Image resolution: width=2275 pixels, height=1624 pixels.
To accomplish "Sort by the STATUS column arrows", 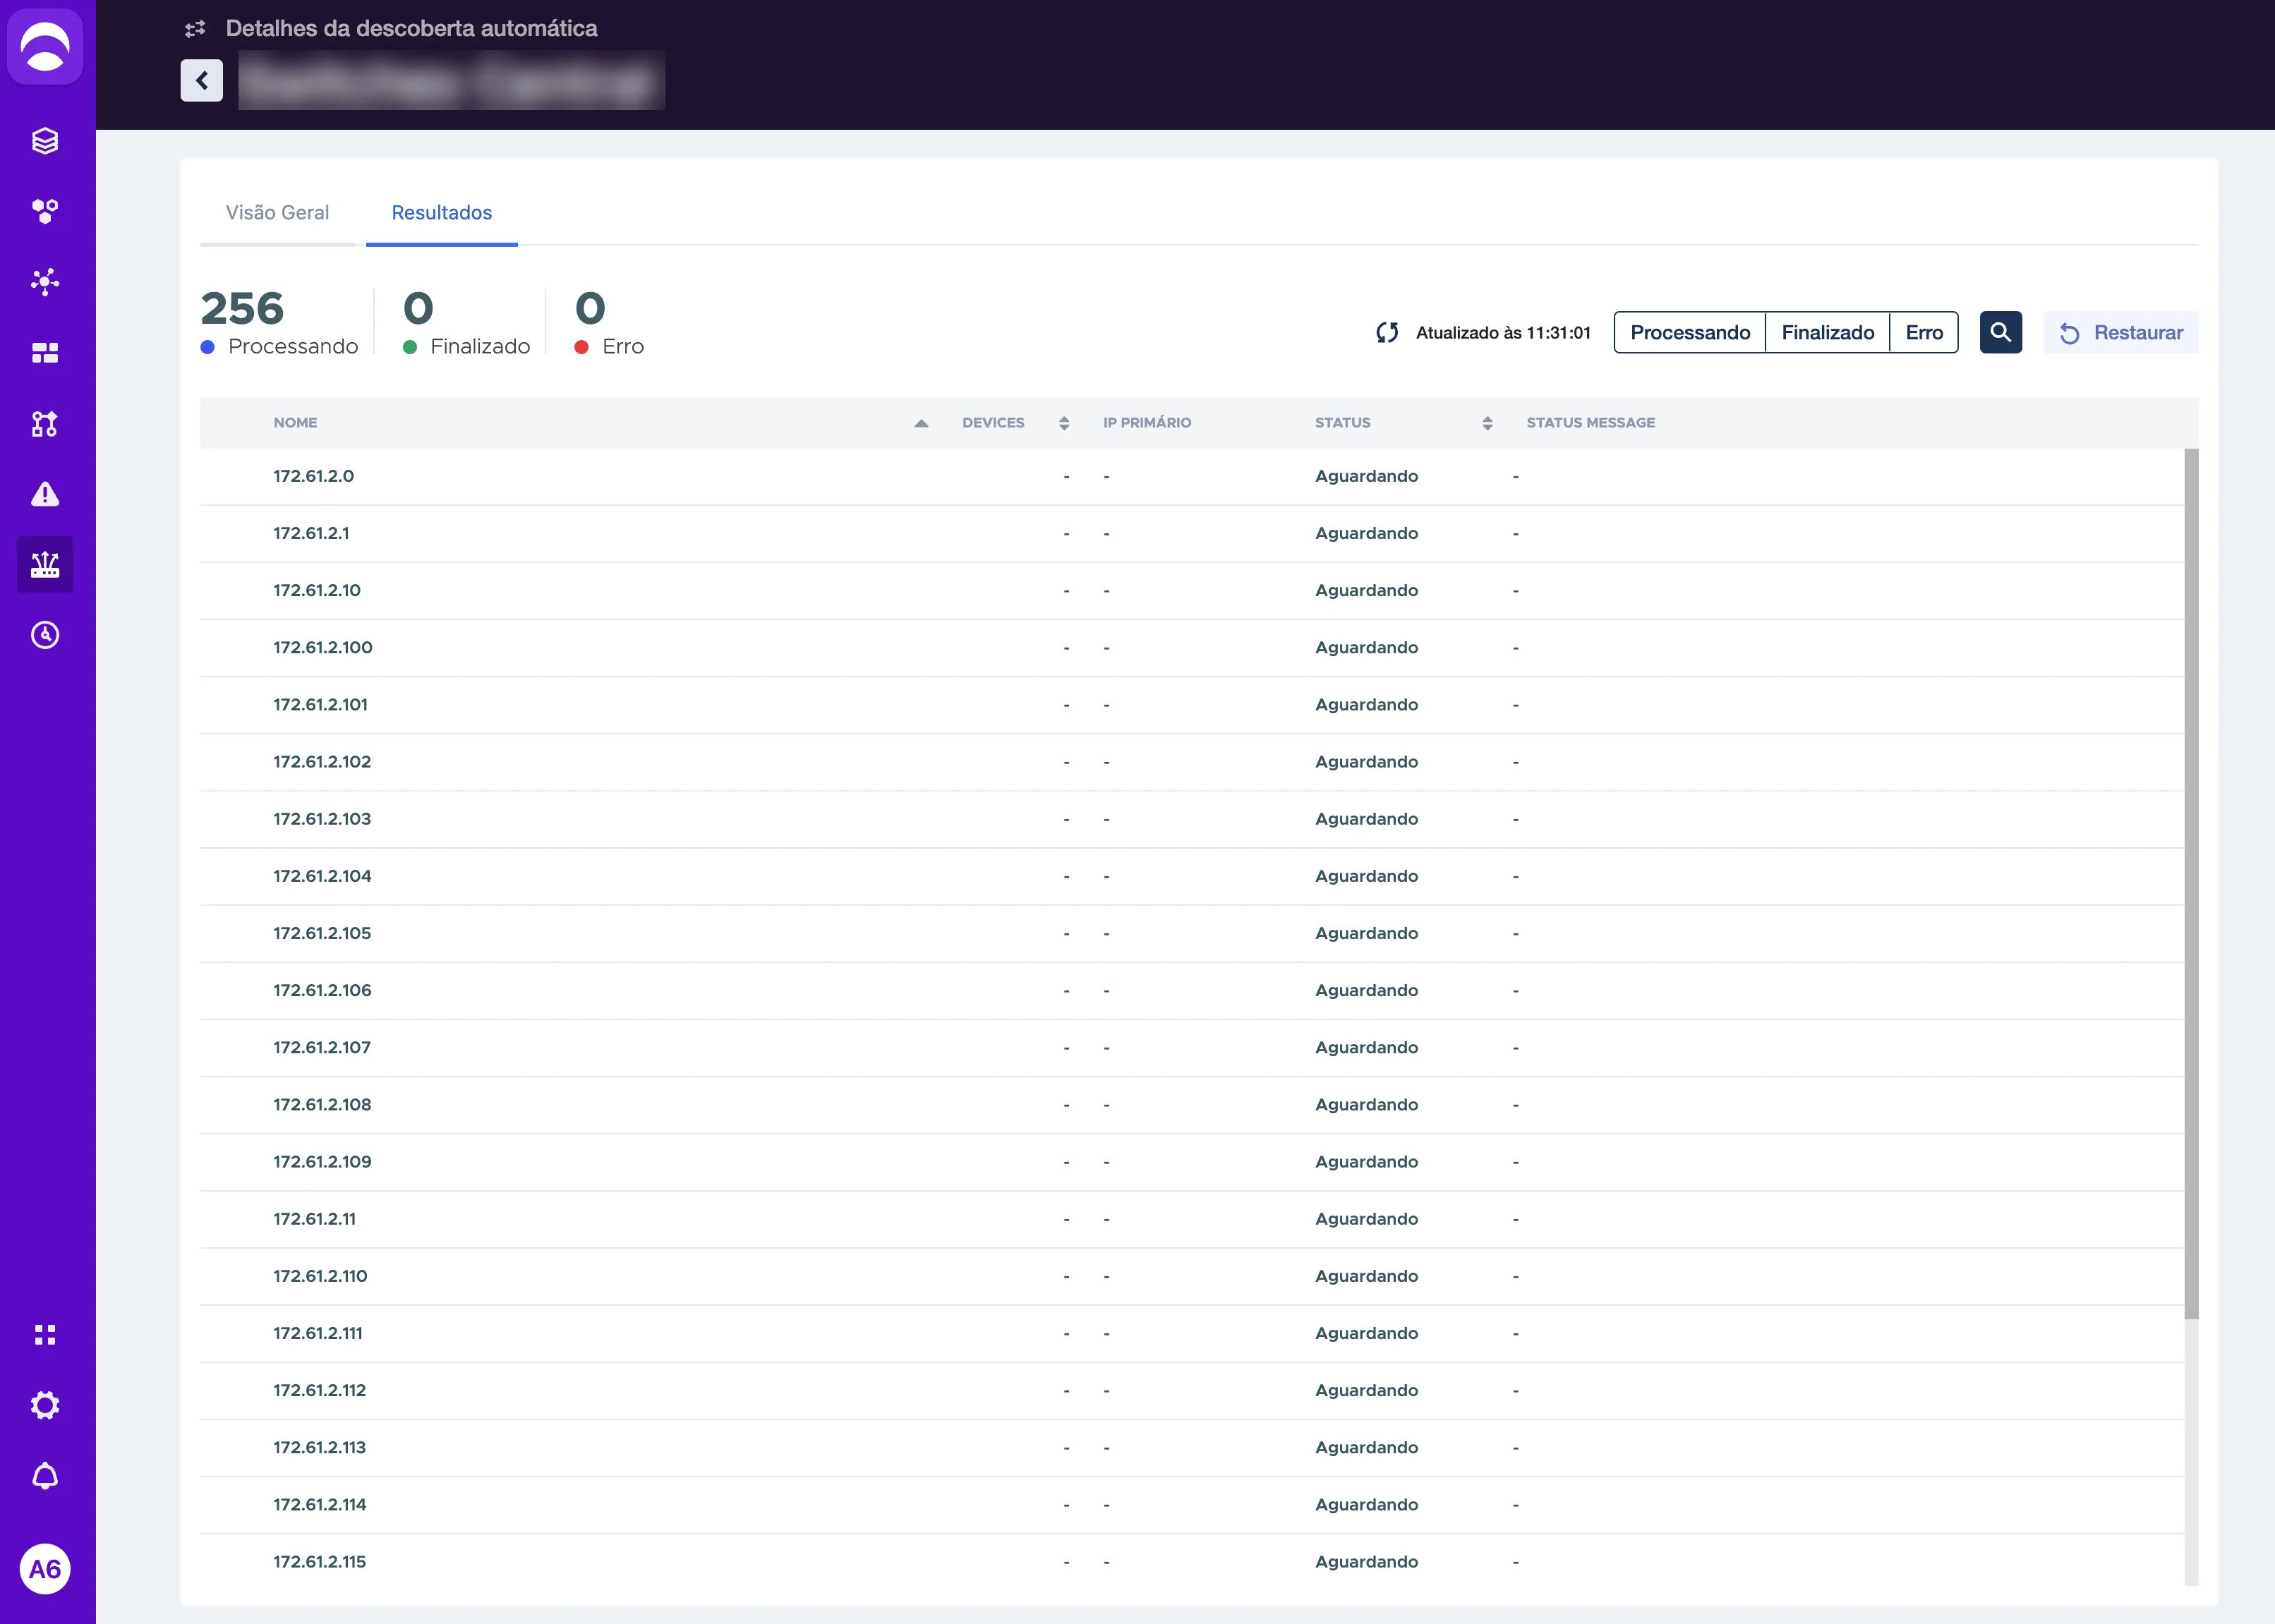I will point(1487,423).
